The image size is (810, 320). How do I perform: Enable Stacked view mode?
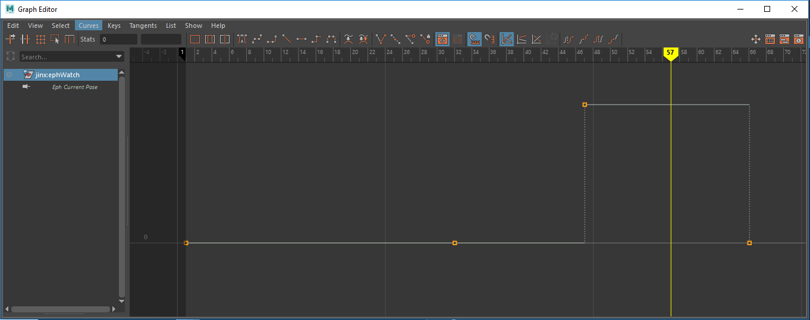tap(522, 39)
